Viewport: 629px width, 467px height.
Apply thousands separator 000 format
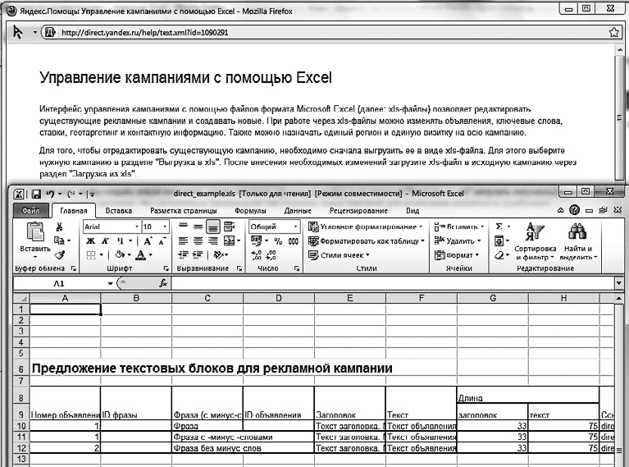click(x=294, y=241)
